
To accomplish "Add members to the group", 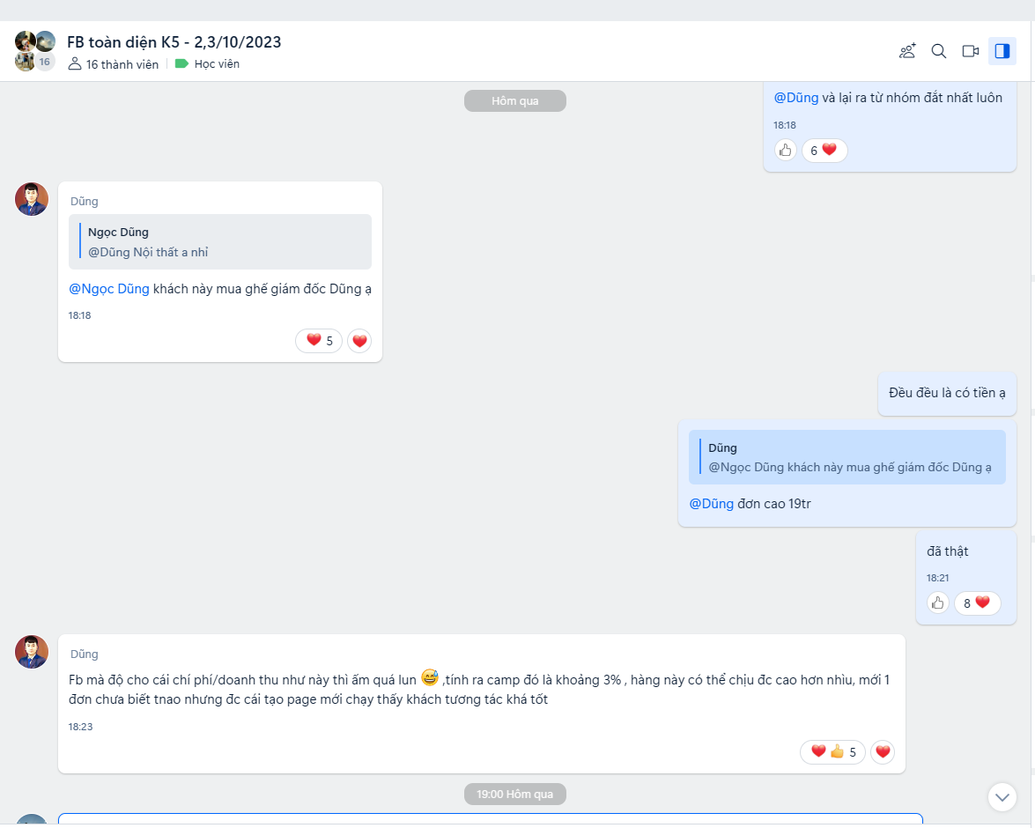I will (906, 51).
